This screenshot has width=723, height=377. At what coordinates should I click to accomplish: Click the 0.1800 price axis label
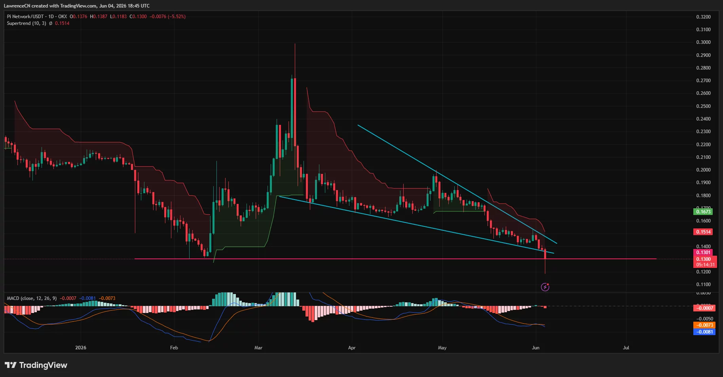coord(704,196)
